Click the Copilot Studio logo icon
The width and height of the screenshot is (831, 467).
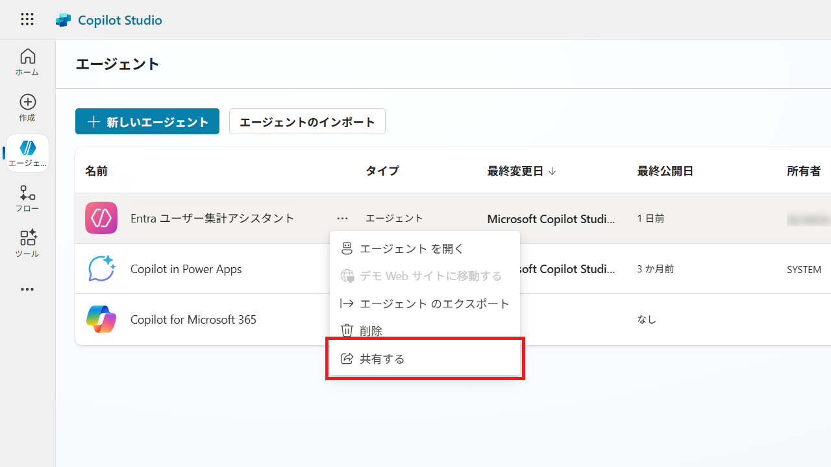pyautogui.click(x=63, y=20)
